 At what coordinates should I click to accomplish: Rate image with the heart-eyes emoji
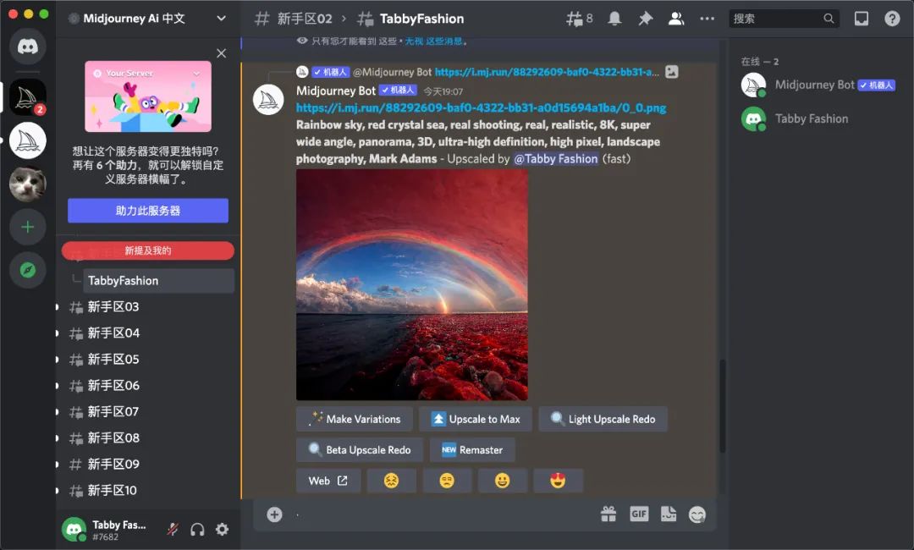tap(558, 481)
